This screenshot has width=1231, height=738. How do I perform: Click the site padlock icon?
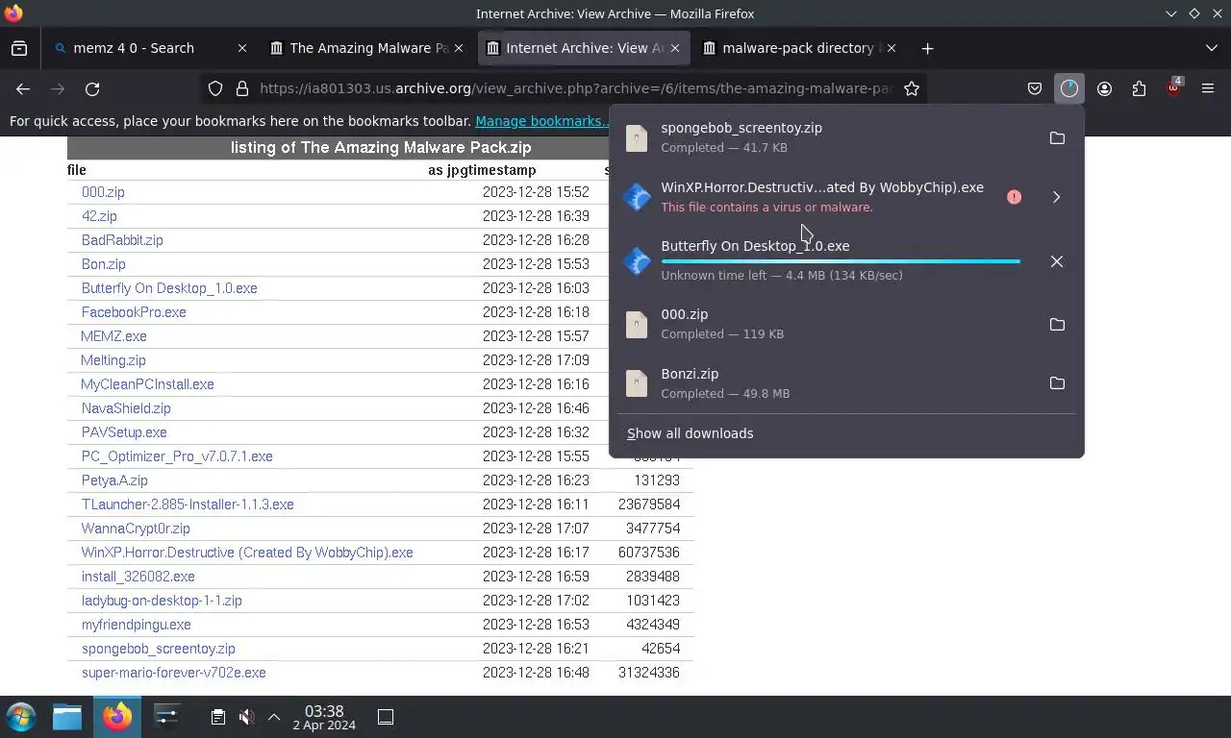pyautogui.click(x=242, y=88)
